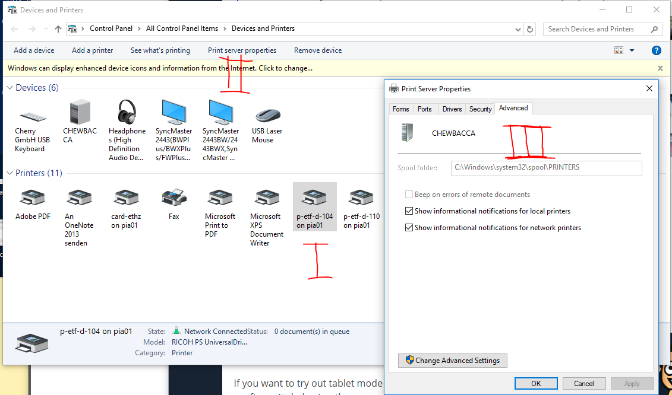
Task: Open the recent locations dropdown arrow
Action: pyautogui.click(x=46, y=29)
